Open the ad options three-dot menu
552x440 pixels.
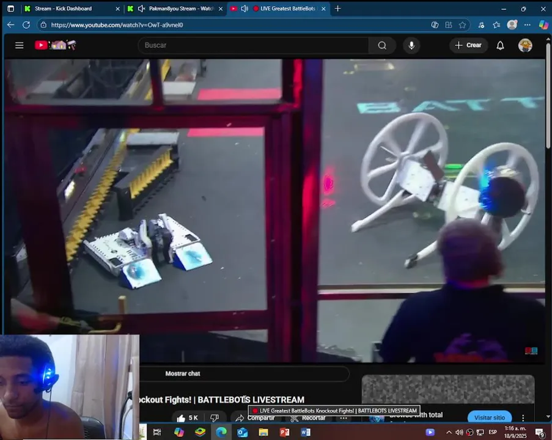pyautogui.click(x=523, y=417)
